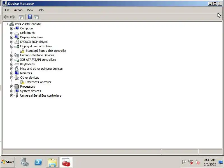The height and width of the screenshot is (168, 224).
Task: Open the Help menu
Action: (40, 10)
